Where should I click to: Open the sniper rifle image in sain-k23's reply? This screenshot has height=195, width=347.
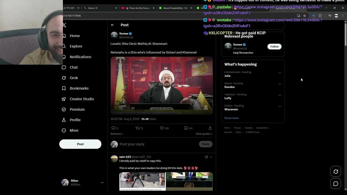pos(142,181)
